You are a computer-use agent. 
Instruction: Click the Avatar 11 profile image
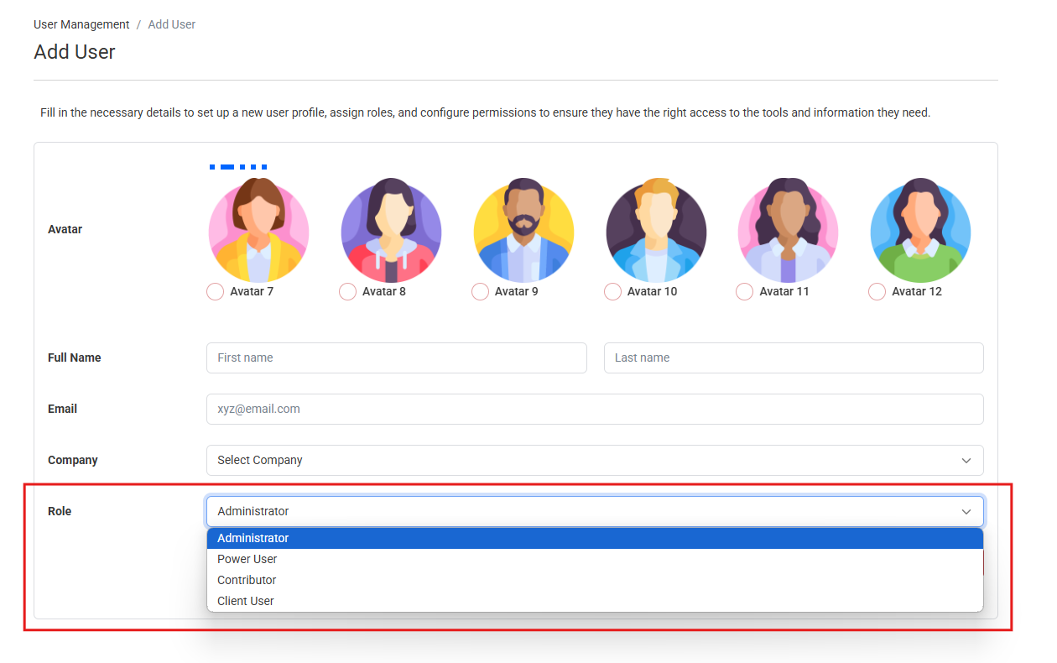click(788, 232)
